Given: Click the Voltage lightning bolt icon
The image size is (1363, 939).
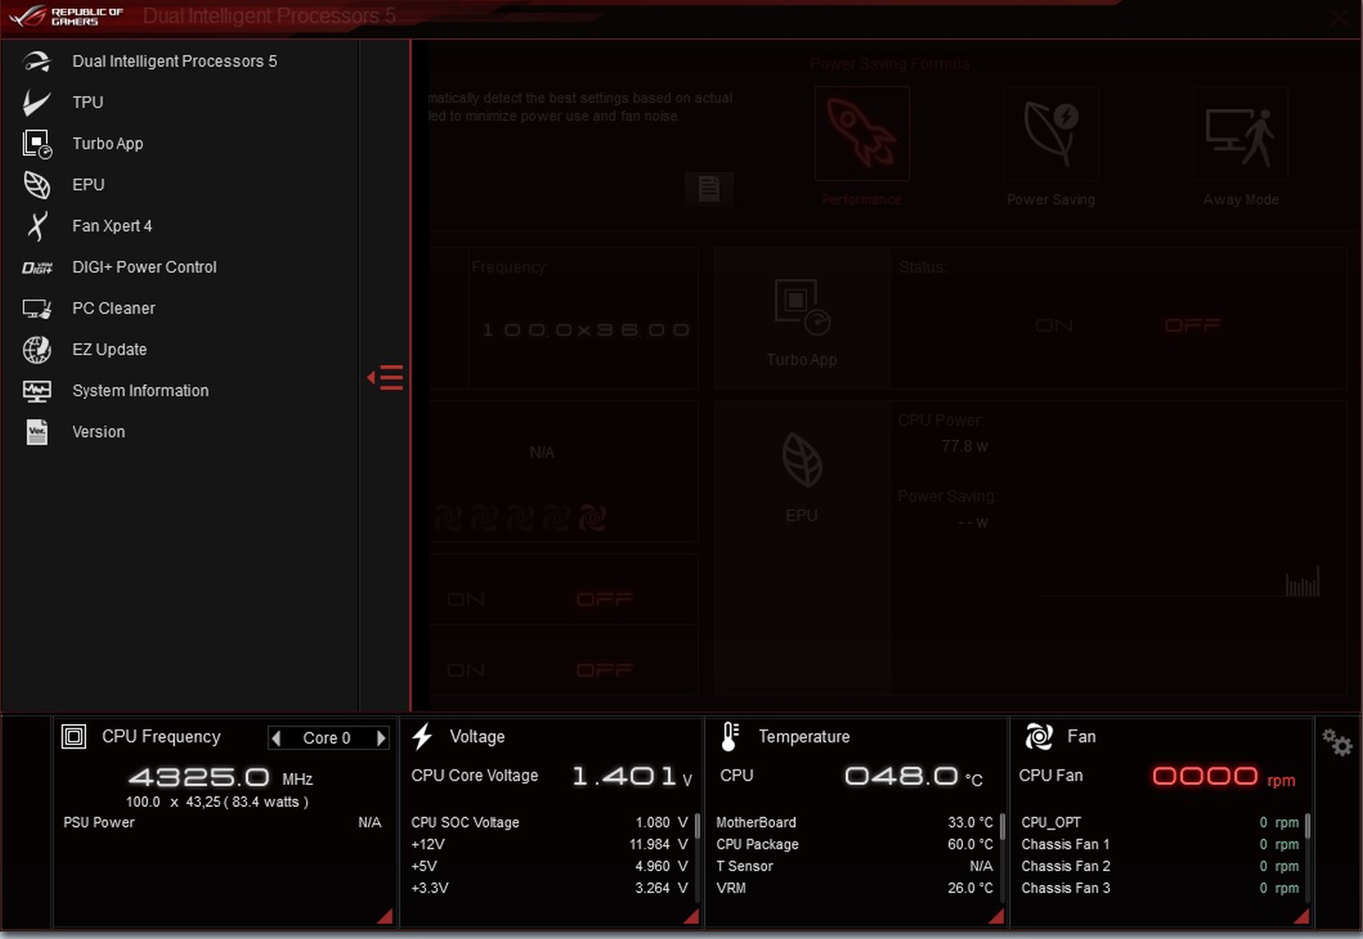Looking at the screenshot, I should coord(423,736).
